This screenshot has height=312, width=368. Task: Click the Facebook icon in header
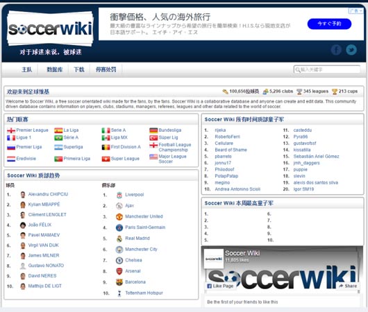point(336,50)
